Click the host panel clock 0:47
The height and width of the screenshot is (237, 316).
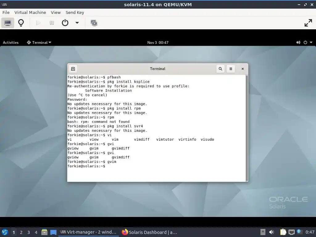point(310,232)
